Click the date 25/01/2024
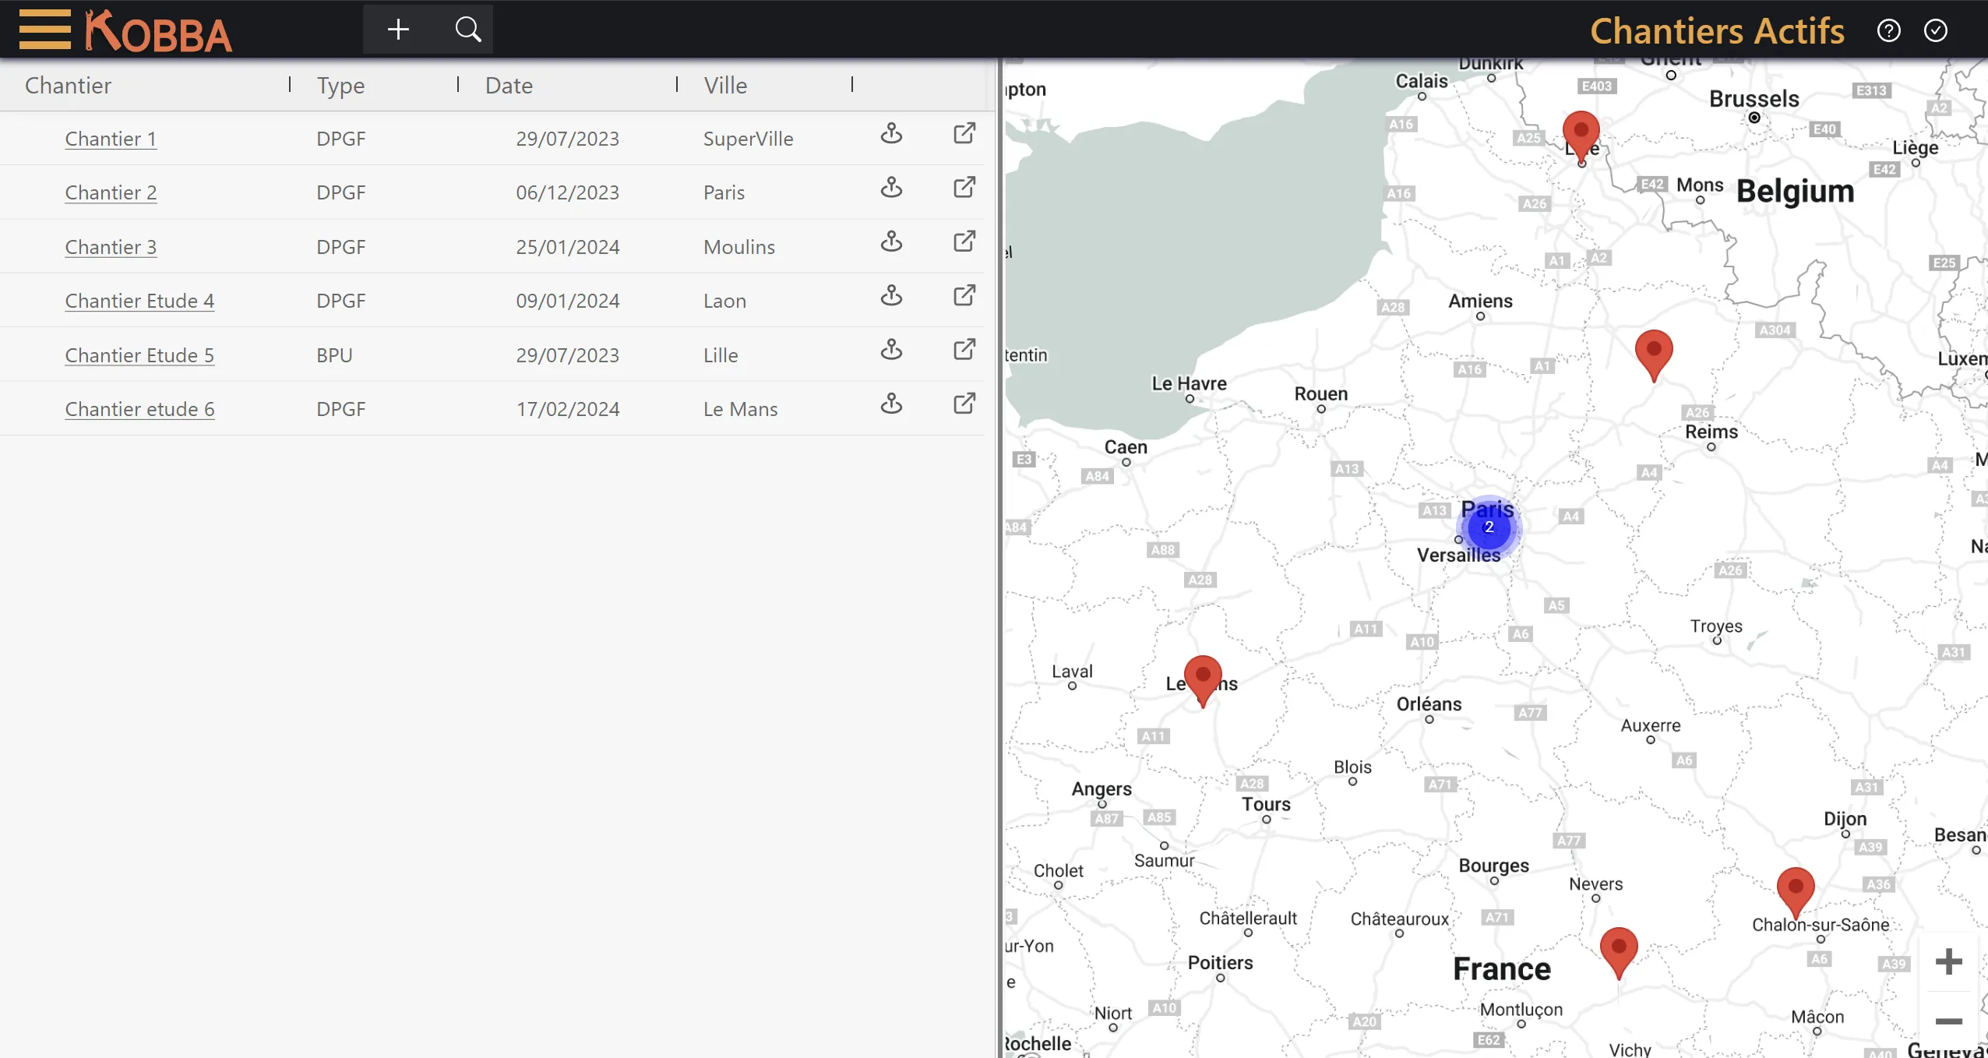The width and height of the screenshot is (1988, 1058). [x=567, y=247]
